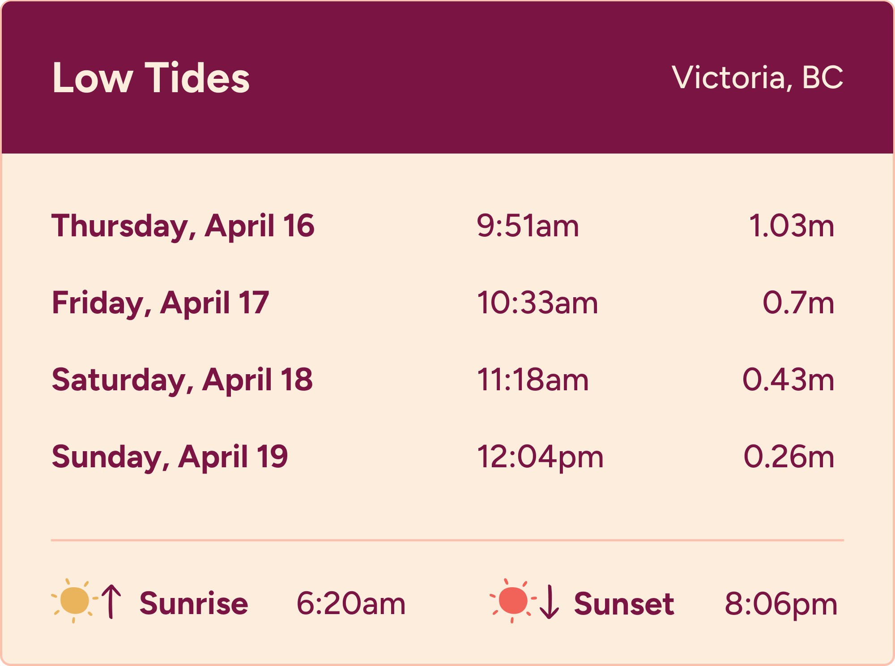Click the 12:04pm tide time

540,457
